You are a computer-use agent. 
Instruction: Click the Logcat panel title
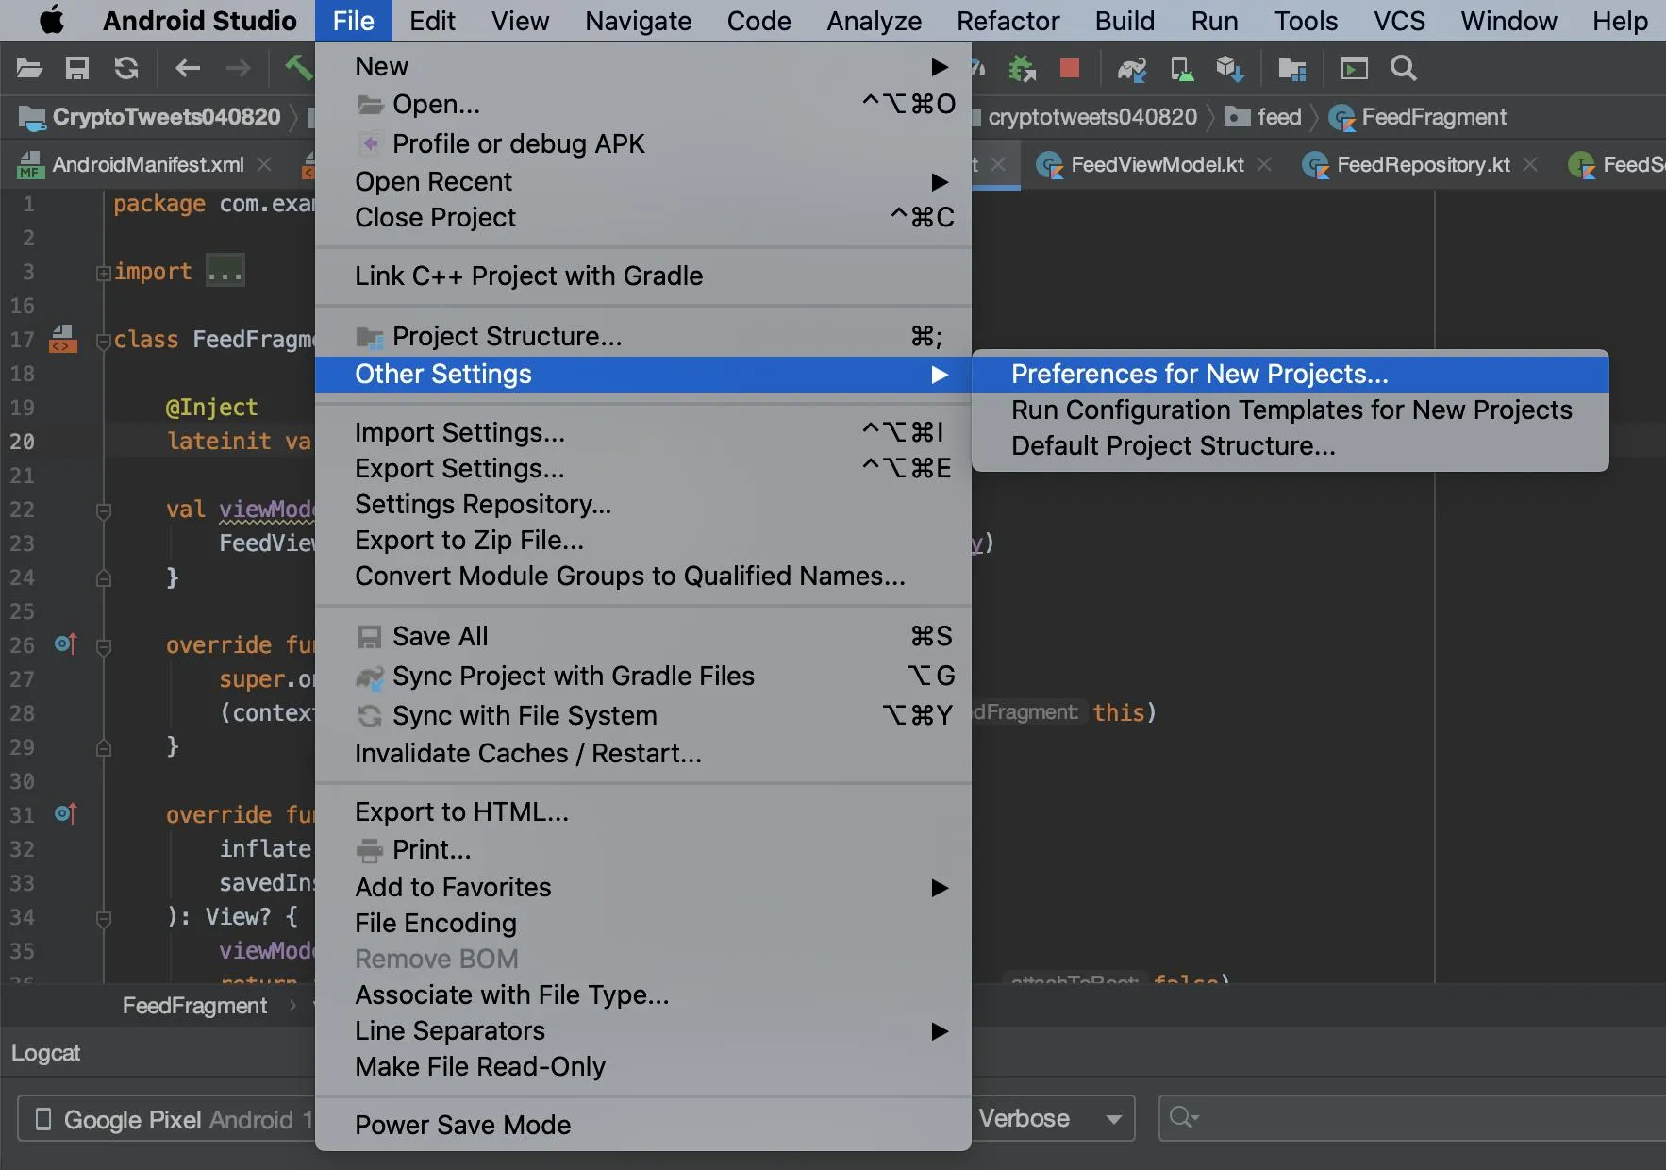[x=45, y=1053]
